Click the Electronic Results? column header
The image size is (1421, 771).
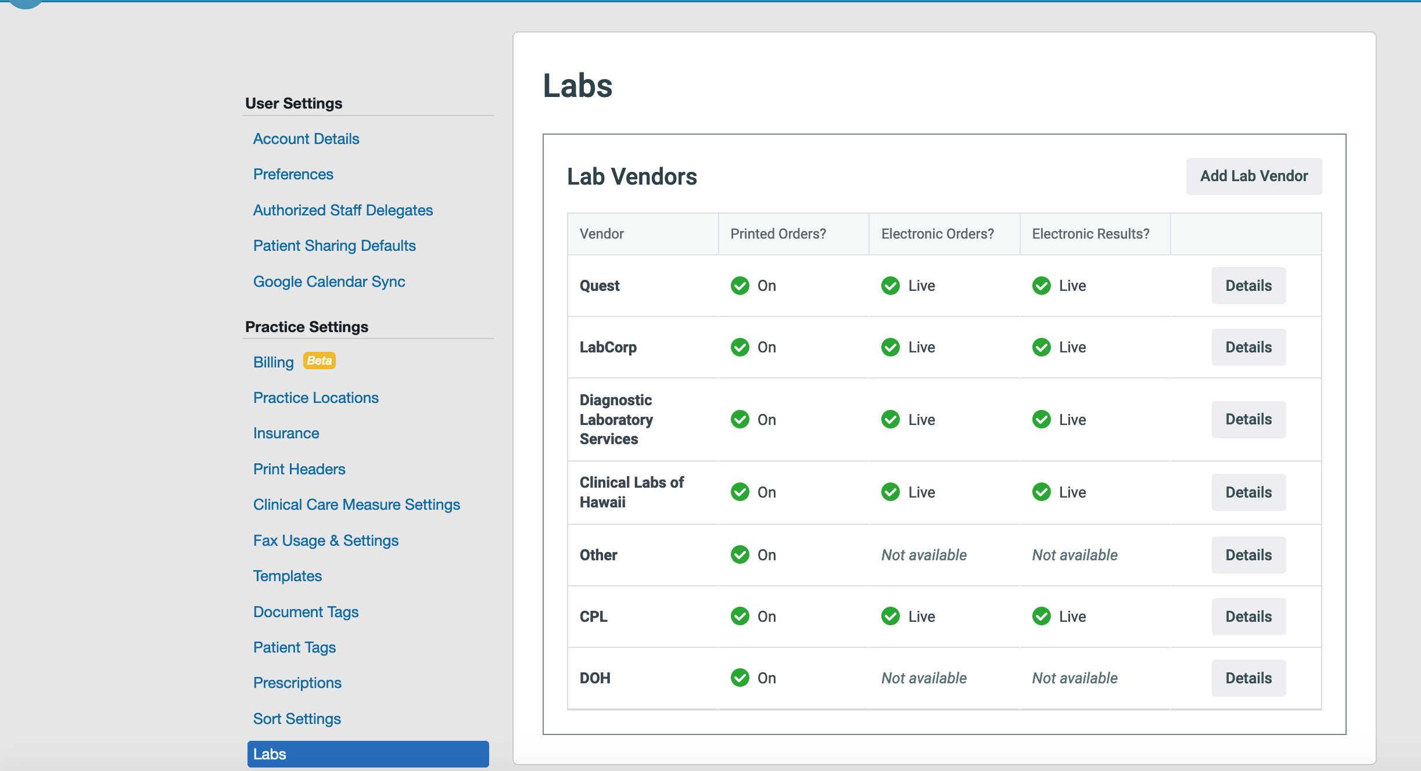1090,234
